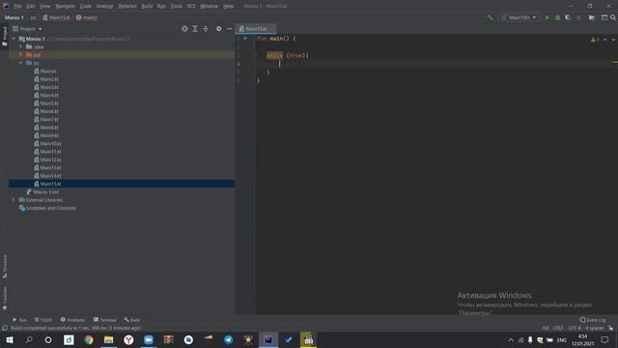This screenshot has width=618, height=348.
Task: Open Event Log from status bar
Action: [x=593, y=320]
